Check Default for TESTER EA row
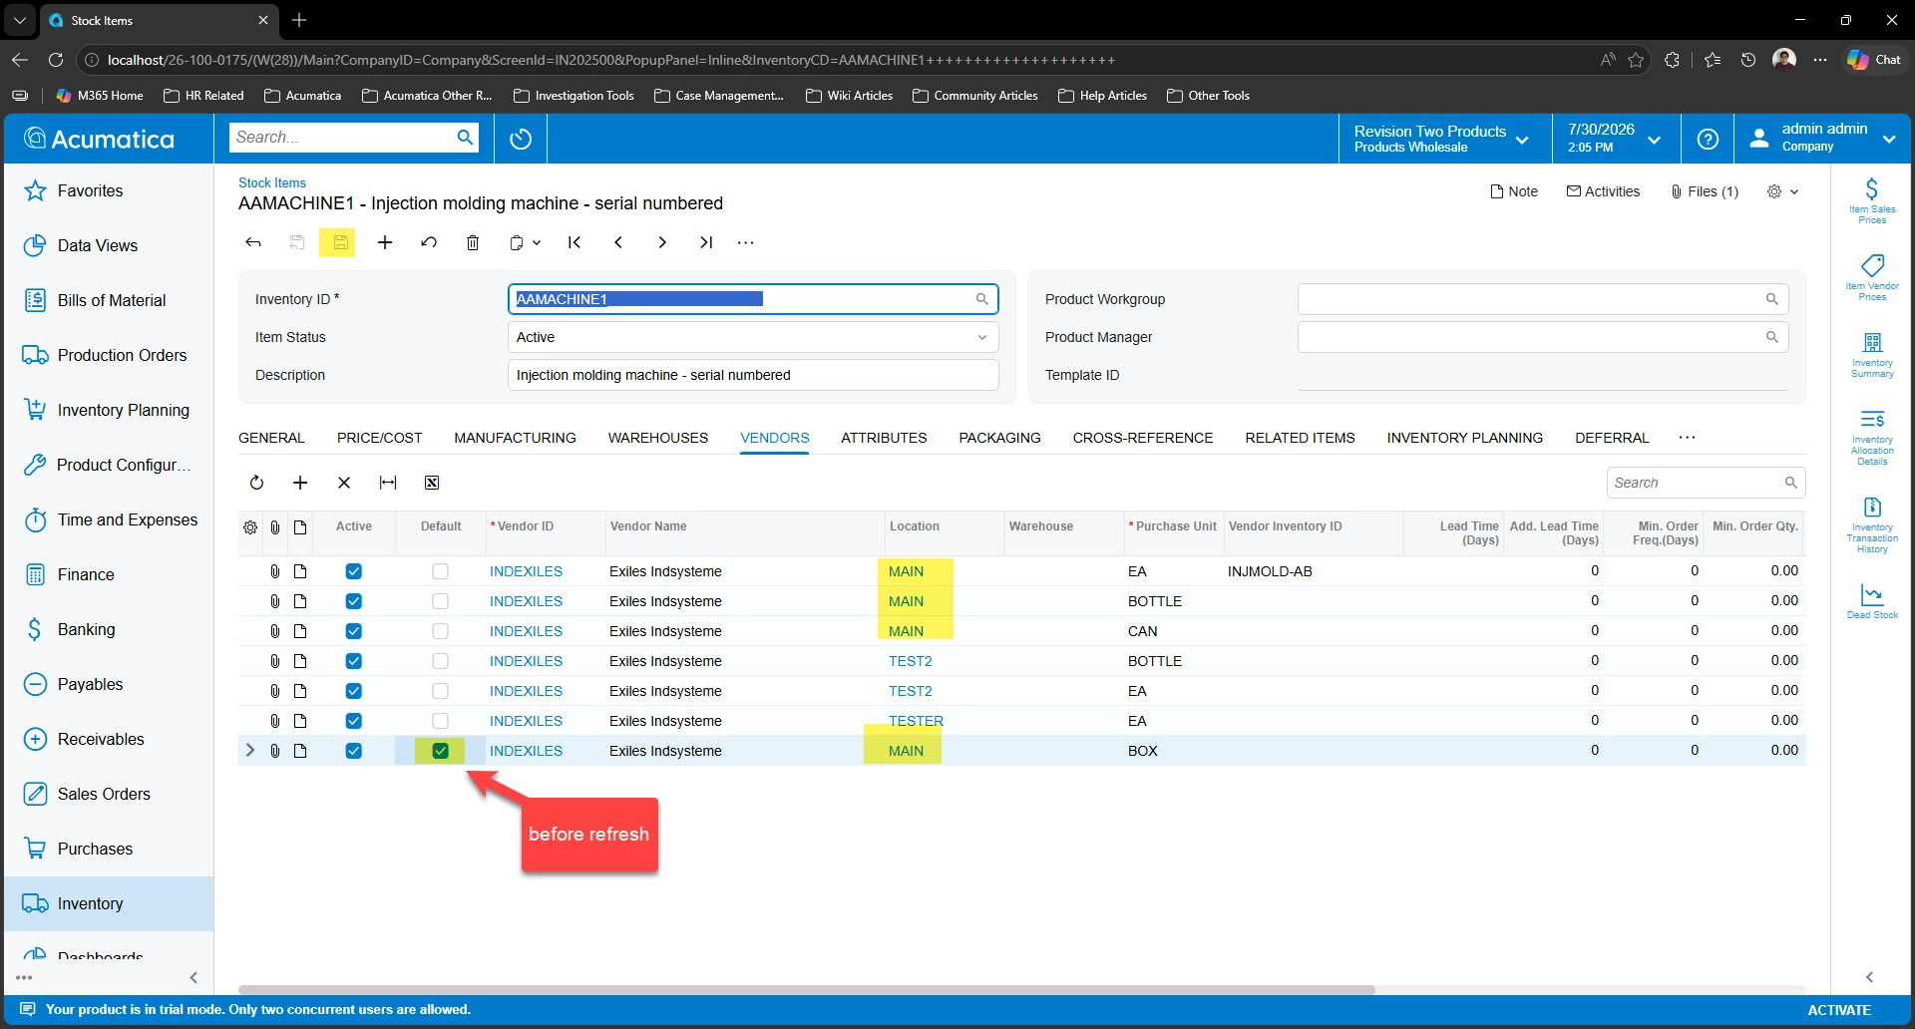This screenshot has height=1029, width=1915. click(441, 721)
